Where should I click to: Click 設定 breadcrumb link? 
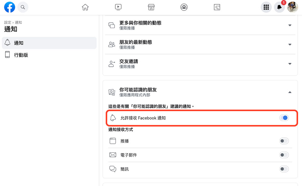(8, 22)
